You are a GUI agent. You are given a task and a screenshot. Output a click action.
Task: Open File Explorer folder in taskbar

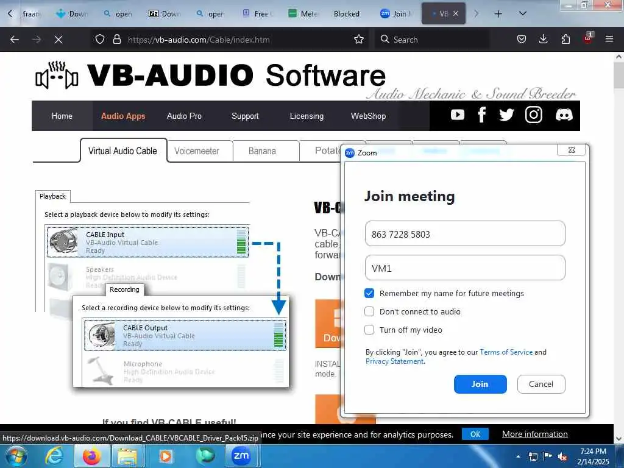coord(127,456)
